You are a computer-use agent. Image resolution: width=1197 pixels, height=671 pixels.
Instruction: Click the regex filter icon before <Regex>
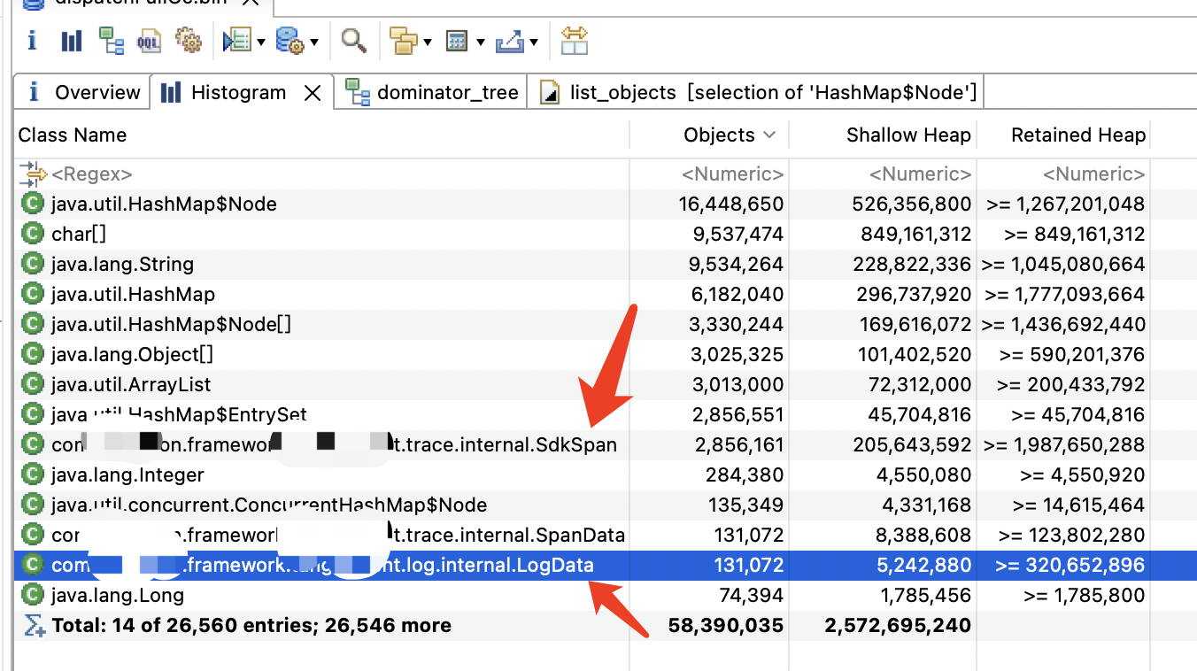(x=33, y=174)
